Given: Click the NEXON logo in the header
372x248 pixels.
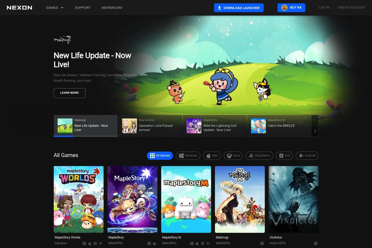Looking at the screenshot, I should click(19, 8).
